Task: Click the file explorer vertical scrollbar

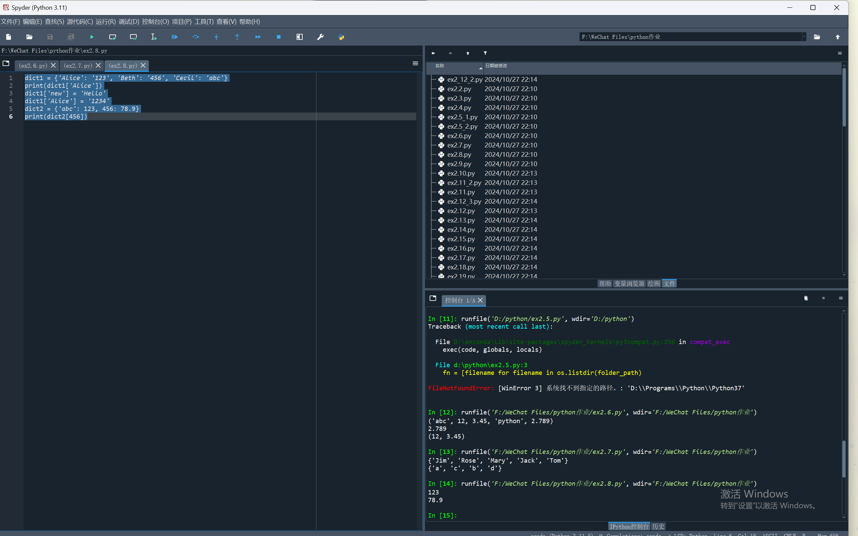Action: pyautogui.click(x=844, y=97)
